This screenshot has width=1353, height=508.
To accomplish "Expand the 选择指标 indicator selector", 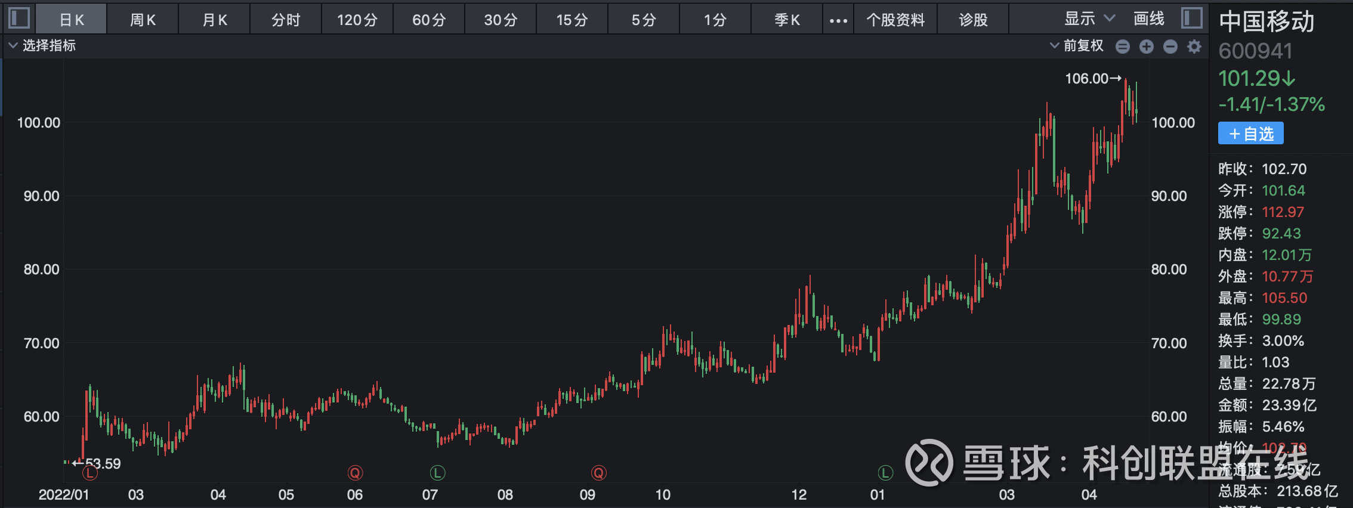I will [x=42, y=45].
